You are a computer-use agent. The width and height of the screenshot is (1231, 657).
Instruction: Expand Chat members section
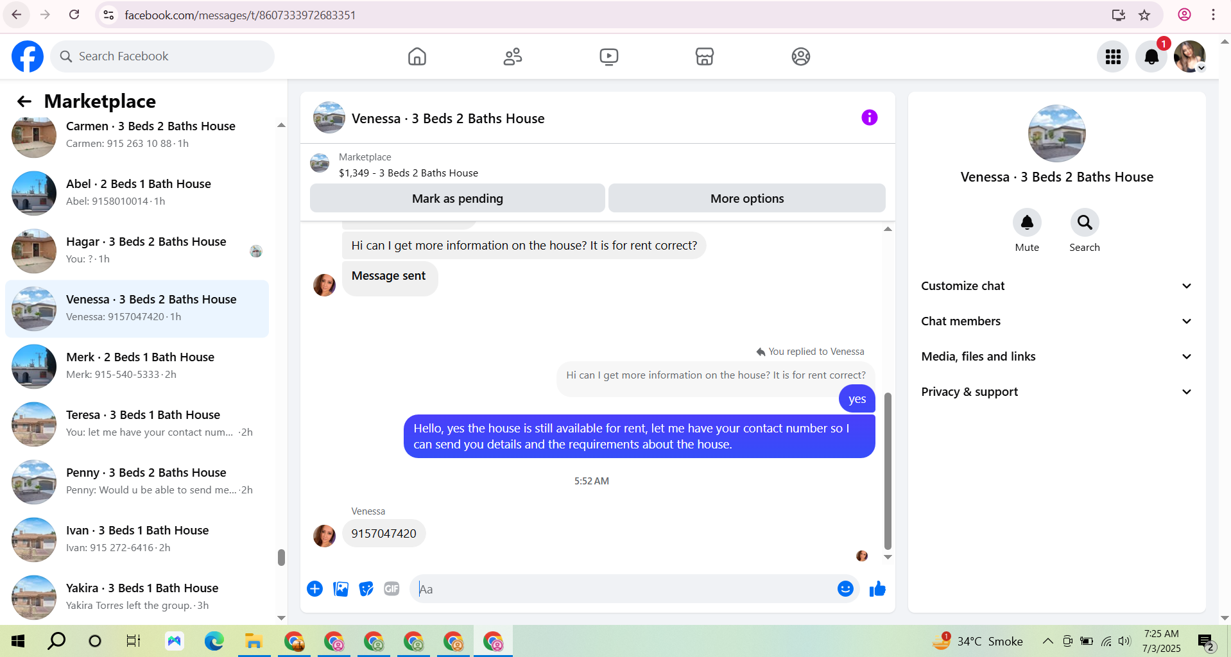(1056, 321)
